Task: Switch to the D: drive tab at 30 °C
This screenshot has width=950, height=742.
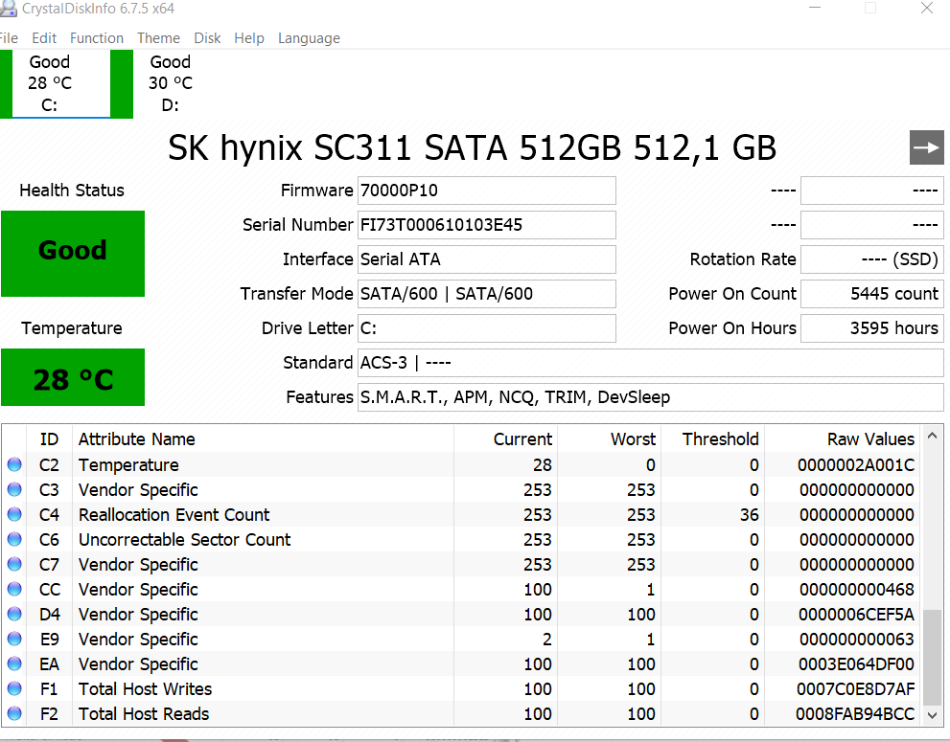Action: [x=171, y=83]
